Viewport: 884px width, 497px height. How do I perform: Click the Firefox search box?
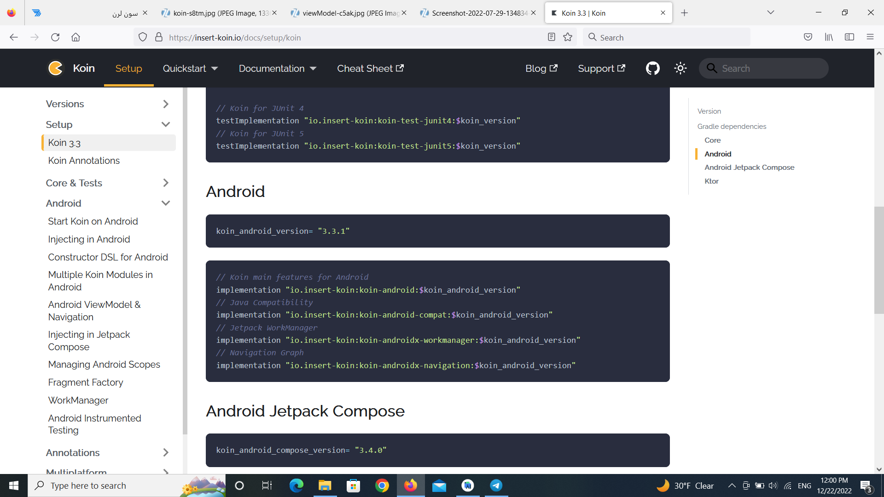667,37
